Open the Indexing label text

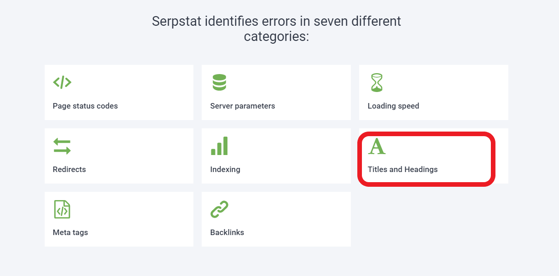click(225, 169)
